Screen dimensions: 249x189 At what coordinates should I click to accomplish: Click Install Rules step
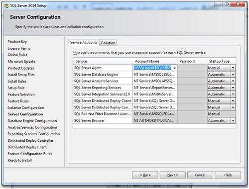17,81
